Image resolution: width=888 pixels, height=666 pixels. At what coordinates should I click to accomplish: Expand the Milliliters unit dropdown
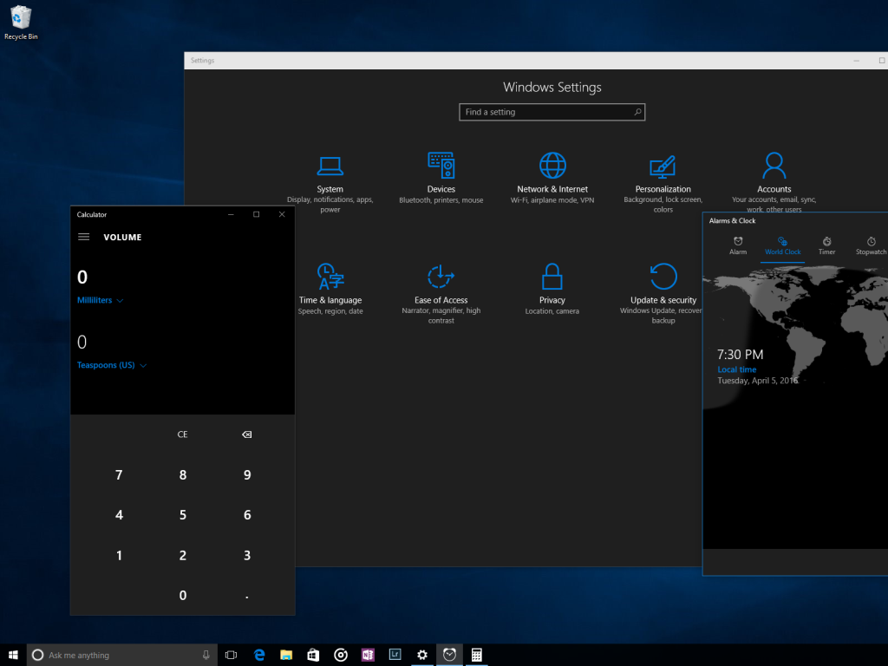(x=101, y=300)
